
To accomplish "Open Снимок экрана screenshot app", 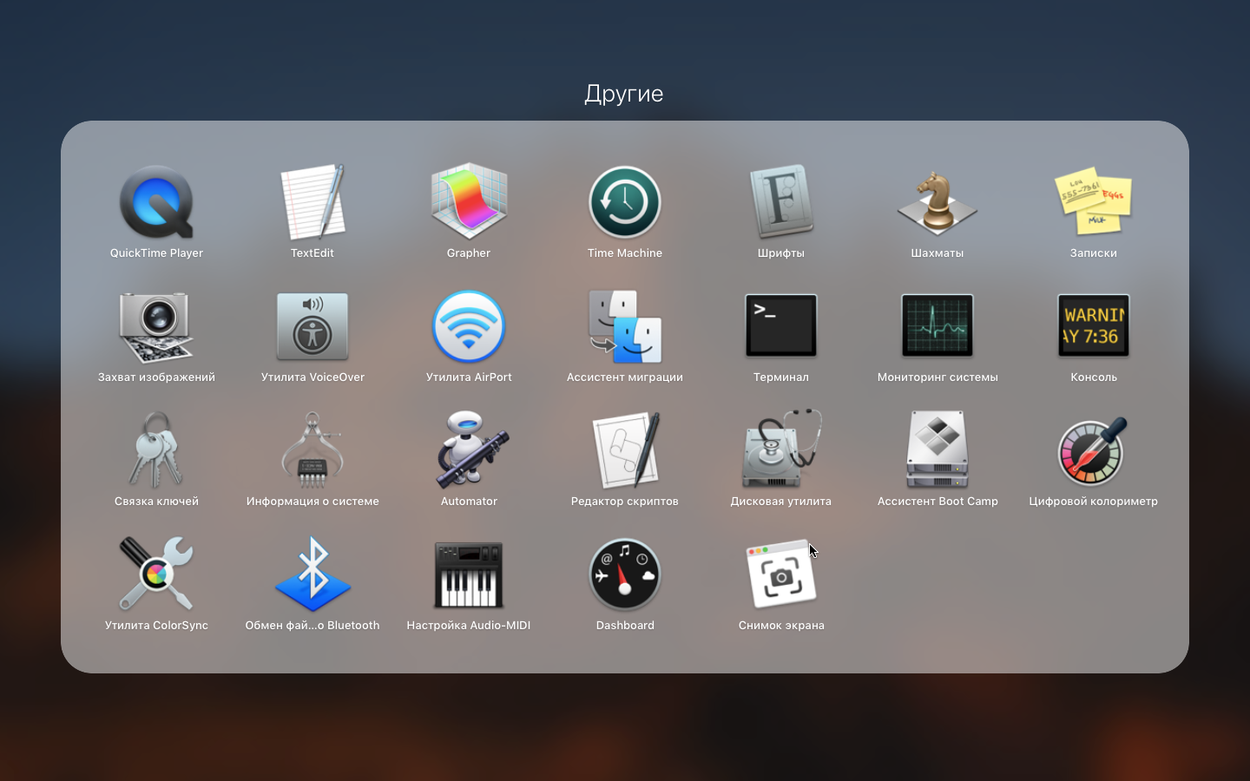I will pos(781,574).
